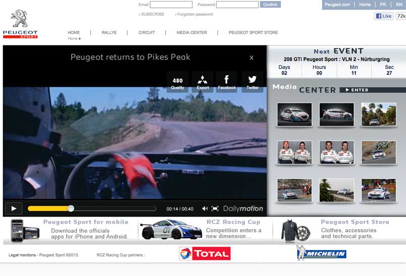Viewport: 406px width, 276px height.
Task: Open the 480 Quality selector
Action: pos(177,82)
